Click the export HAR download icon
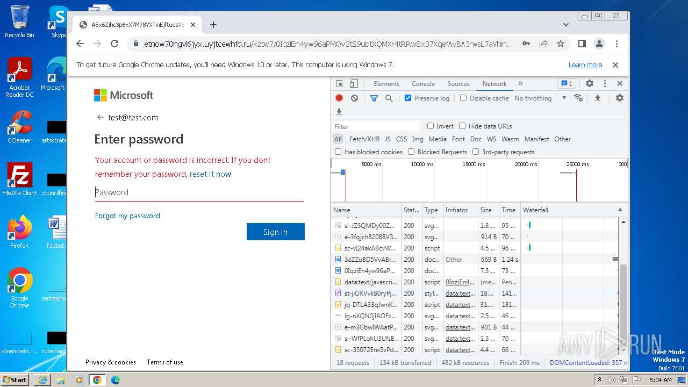The height and width of the screenshot is (387, 688). click(x=339, y=112)
